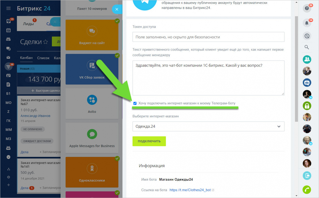Switch to the Список view tab
This screenshot has width=319, height=198.
(43, 58)
